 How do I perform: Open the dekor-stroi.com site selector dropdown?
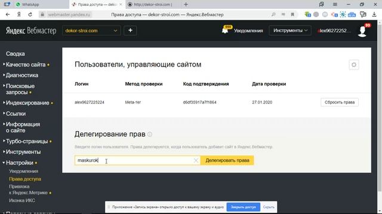(x=91, y=30)
